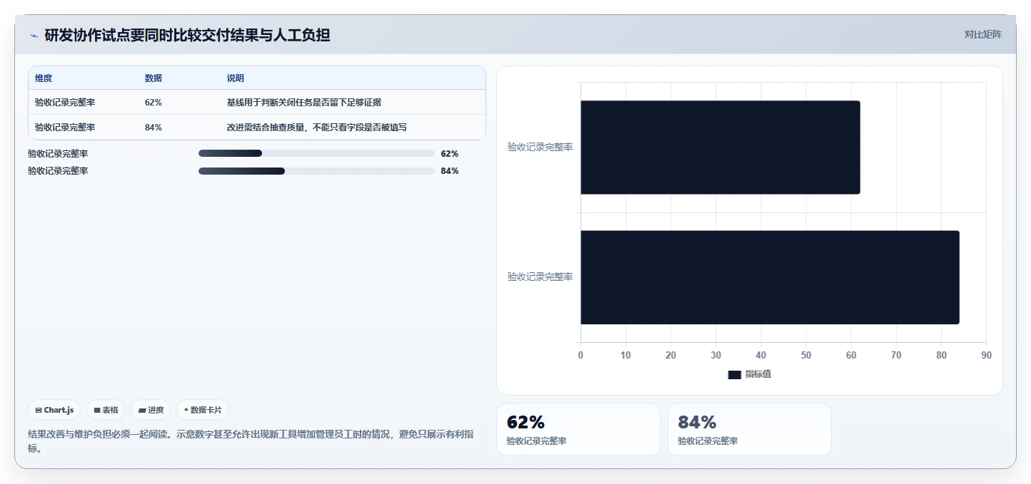Click the x-axis tick label 0
Screen dimensions: 1031x484
coord(580,355)
